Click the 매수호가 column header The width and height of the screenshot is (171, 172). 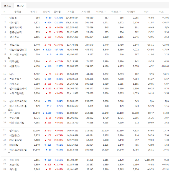coord(101,12)
